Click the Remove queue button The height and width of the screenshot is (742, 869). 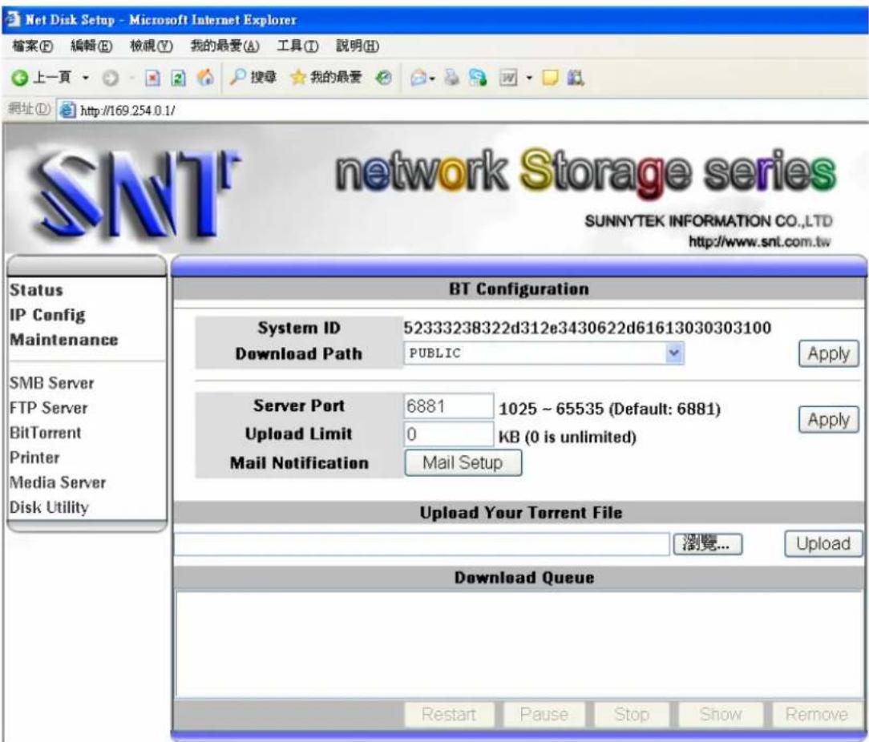pyautogui.click(x=816, y=715)
